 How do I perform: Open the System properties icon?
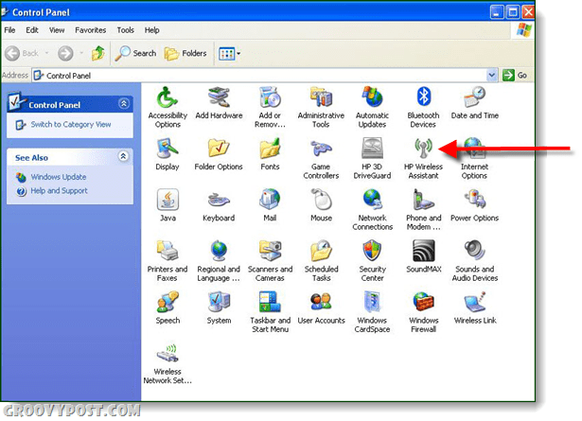219,302
